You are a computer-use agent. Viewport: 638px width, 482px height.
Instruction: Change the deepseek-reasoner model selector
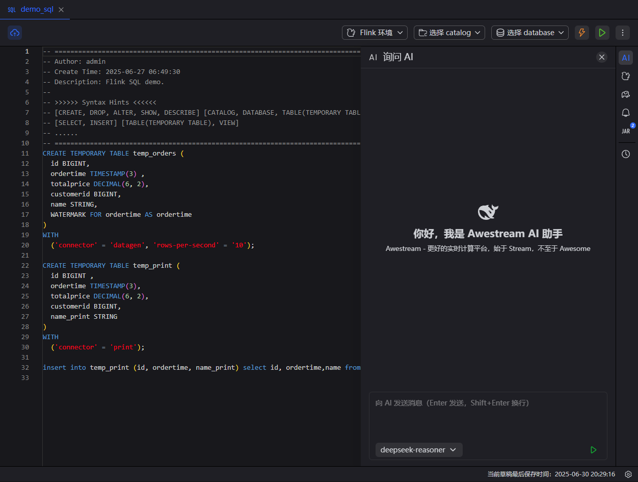[x=419, y=450]
